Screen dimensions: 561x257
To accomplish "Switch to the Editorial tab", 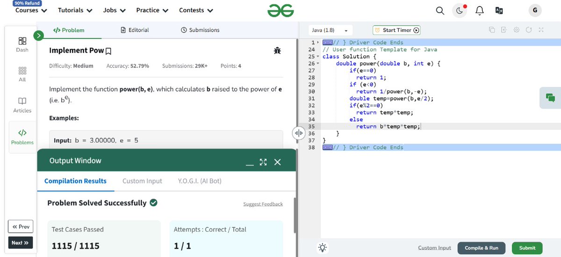I will [x=135, y=30].
